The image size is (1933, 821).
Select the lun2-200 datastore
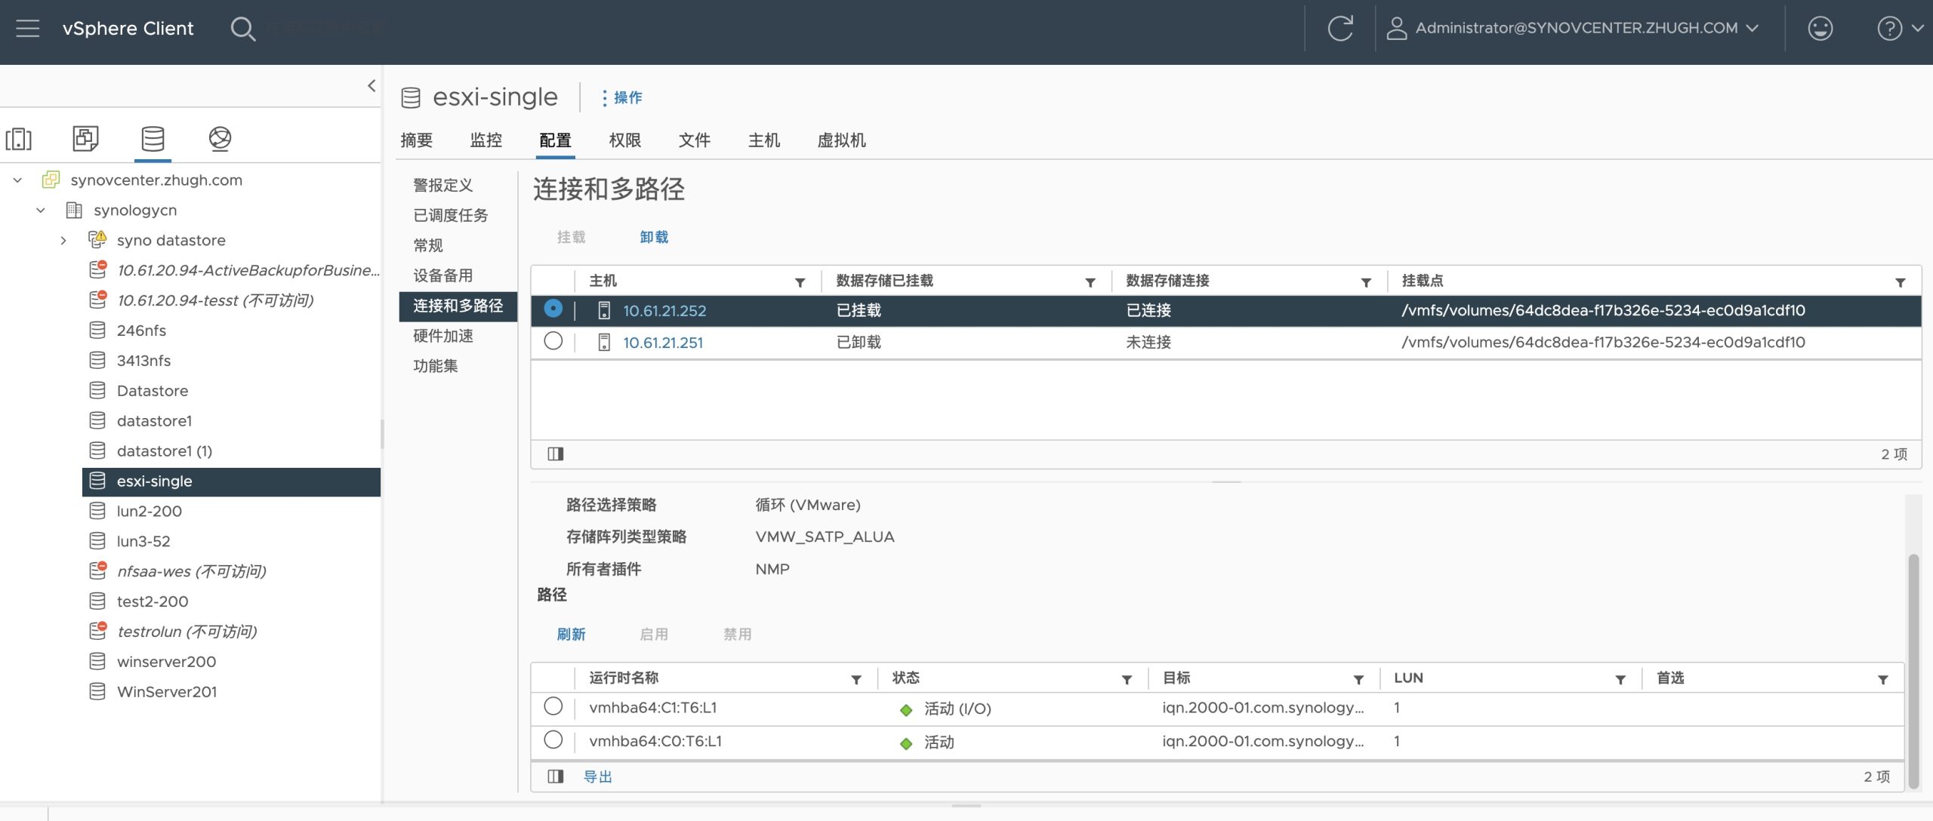point(150,511)
